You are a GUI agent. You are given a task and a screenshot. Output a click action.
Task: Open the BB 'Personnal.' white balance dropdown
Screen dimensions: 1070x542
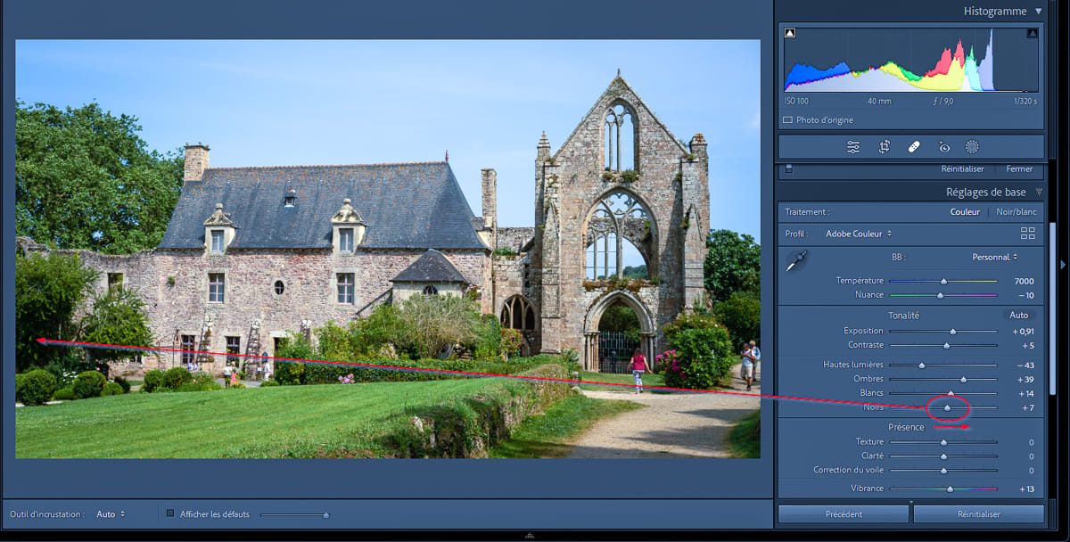coord(994,257)
